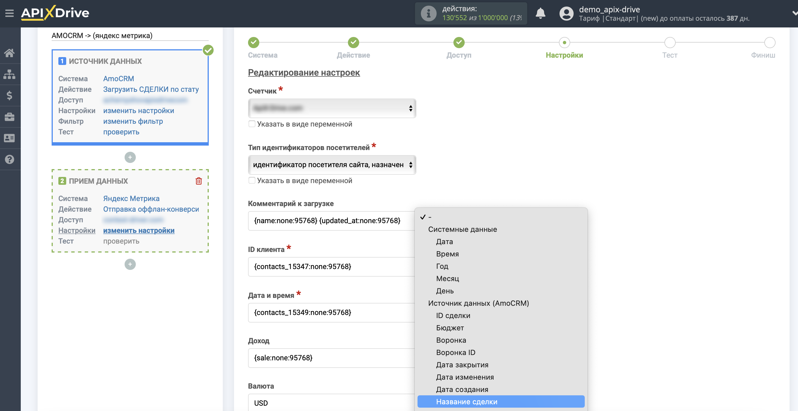This screenshot has height=411, width=798.
Task: Go to home in sidebar
Action: click(x=10, y=53)
